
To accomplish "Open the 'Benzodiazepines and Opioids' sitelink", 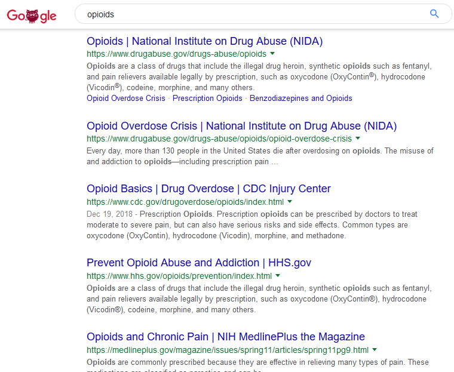I will (x=301, y=98).
